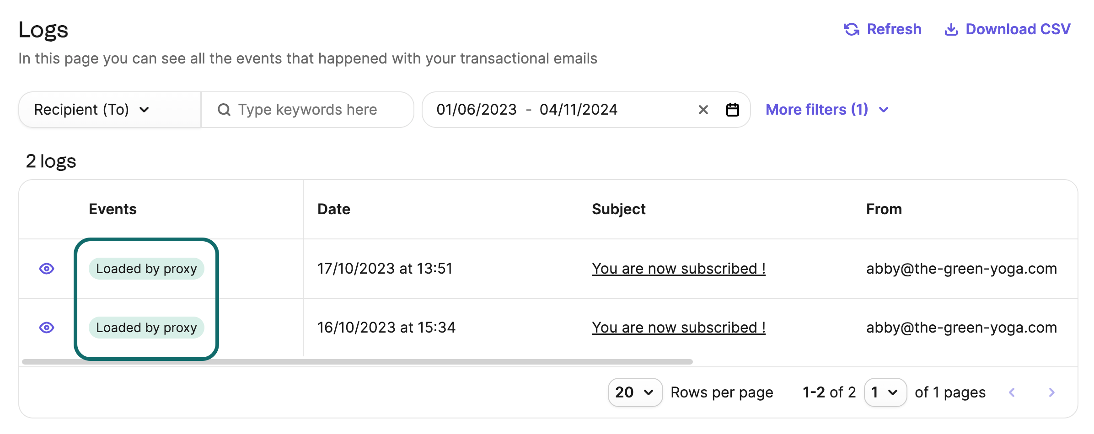Go to the next page arrow
This screenshot has height=434, width=1094.
click(x=1051, y=392)
